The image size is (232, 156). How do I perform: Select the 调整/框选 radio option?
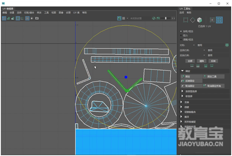(187, 40)
